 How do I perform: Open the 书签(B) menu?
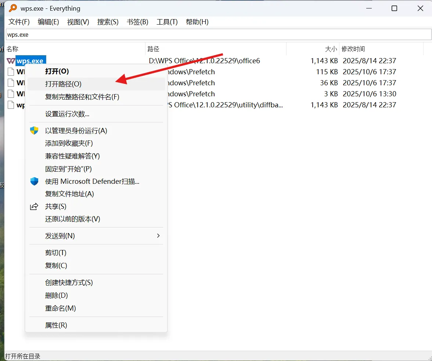tap(137, 22)
